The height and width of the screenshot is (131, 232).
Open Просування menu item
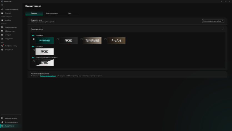9,50
